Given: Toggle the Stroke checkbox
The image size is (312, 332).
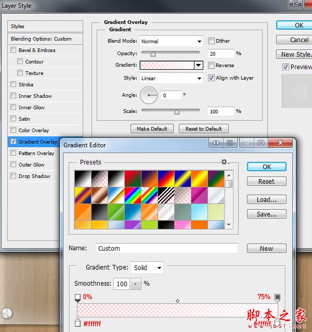Looking at the screenshot, I should pyautogui.click(x=13, y=84).
